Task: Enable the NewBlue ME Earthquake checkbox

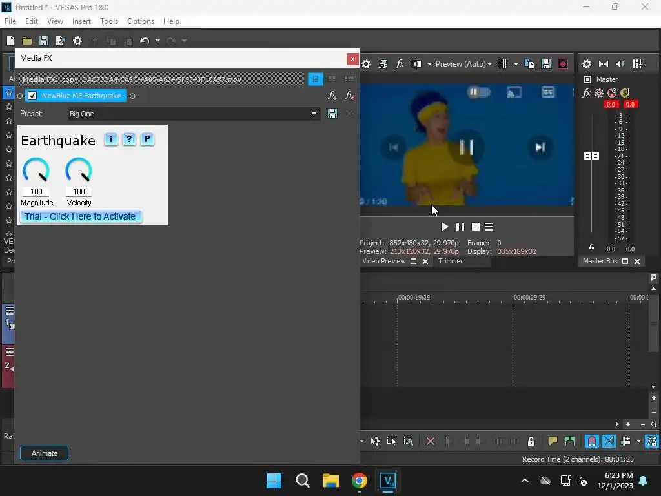Action: 32,96
